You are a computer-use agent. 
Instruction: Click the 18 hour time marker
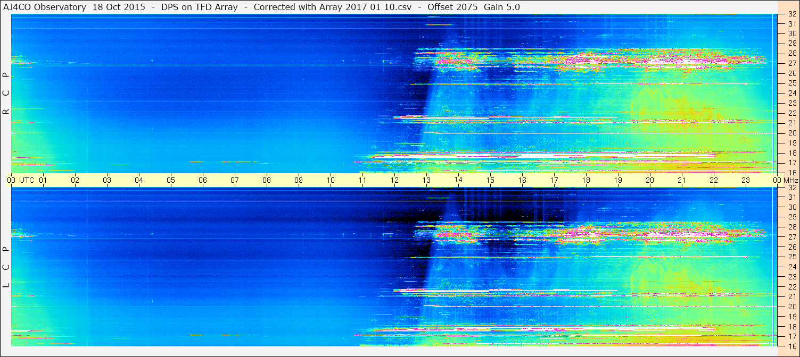(586, 180)
